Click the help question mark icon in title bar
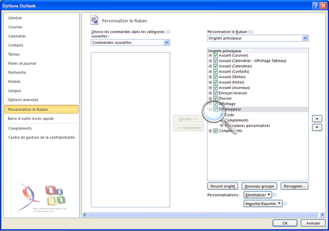This screenshot has height=231, width=329. pos(315,5)
